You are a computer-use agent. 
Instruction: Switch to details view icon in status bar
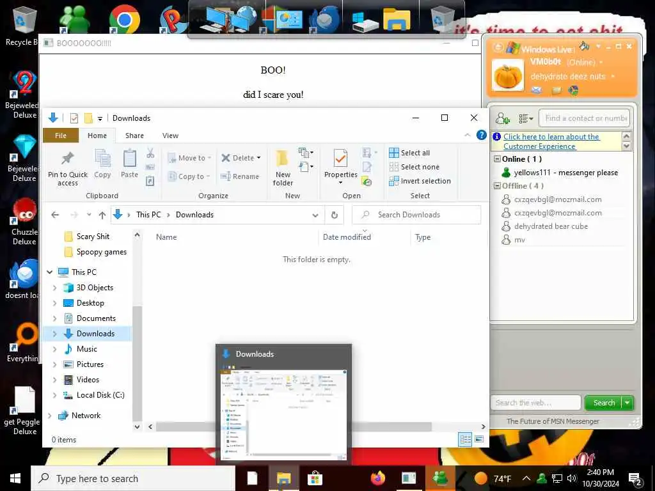(465, 439)
